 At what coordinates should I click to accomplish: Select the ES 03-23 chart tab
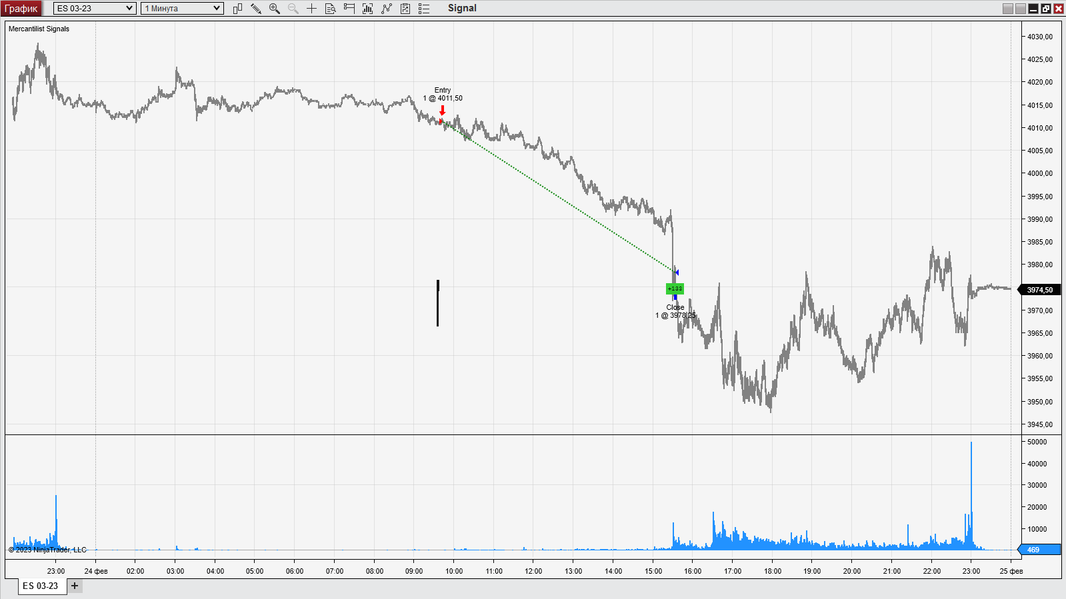(x=41, y=586)
